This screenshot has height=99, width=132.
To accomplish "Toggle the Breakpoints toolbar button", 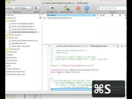I will pyautogui.click(x=53, y=8).
